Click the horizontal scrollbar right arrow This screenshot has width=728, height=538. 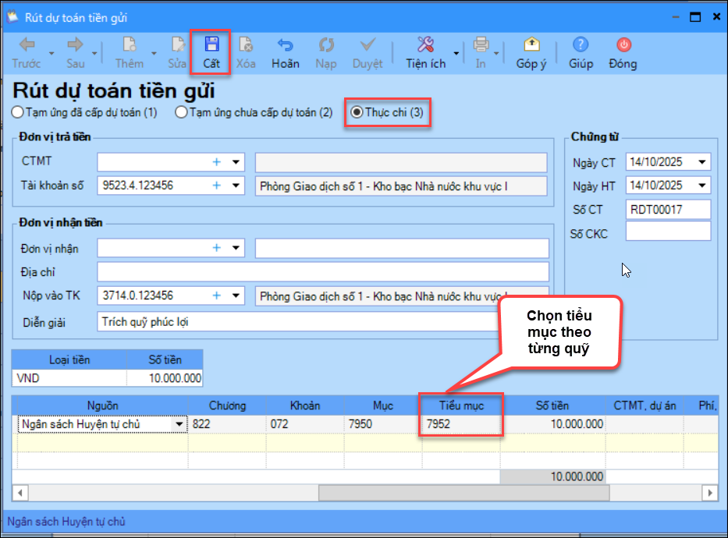[x=709, y=493]
